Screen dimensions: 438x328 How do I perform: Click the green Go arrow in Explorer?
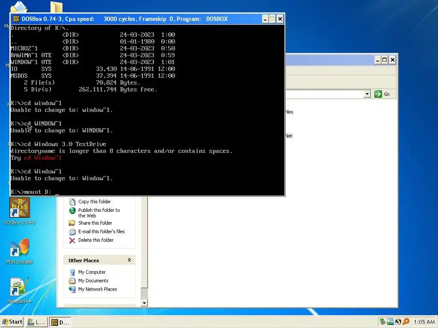(x=378, y=94)
